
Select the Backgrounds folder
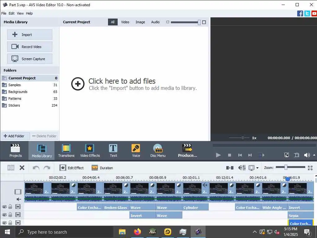pyautogui.click(x=30, y=92)
